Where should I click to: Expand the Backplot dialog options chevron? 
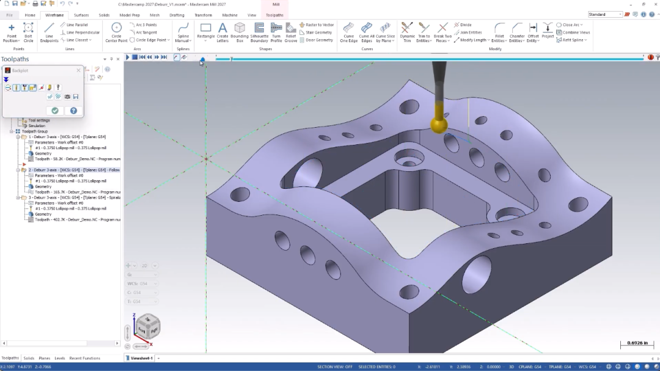(x=6, y=79)
